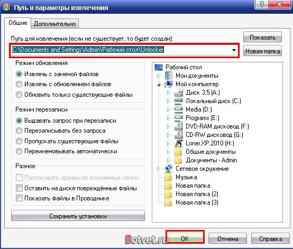The image size is (293, 249).
Task: Select the DVD-RAM дисковод (F:) icon
Action: coord(179,126)
